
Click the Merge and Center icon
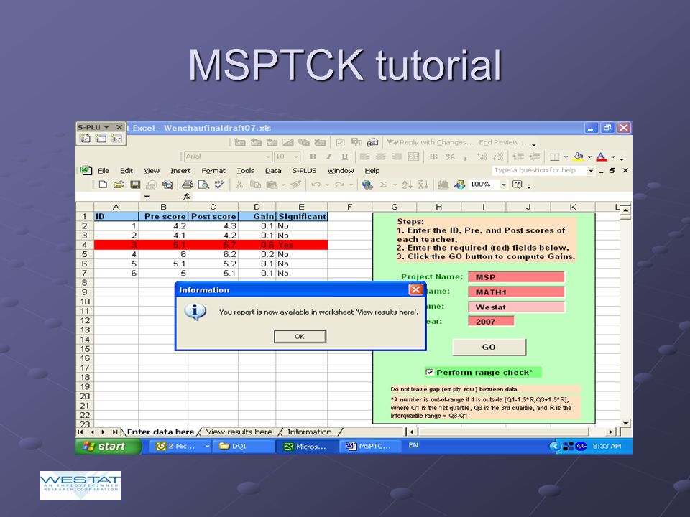413,157
